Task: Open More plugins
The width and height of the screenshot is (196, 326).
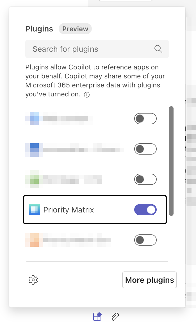Action: tap(149, 280)
